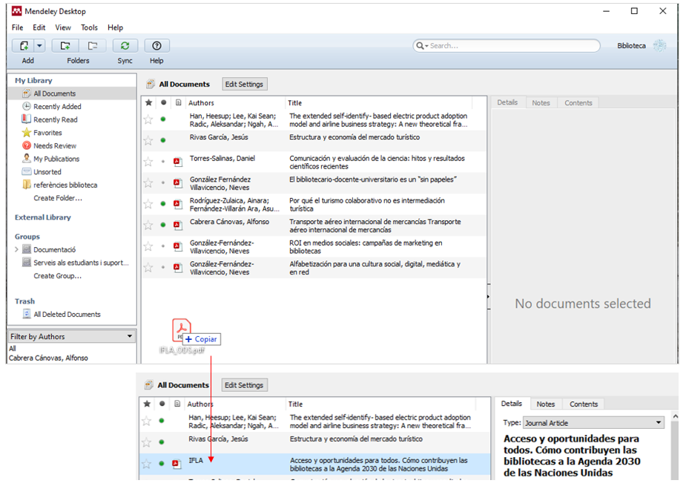The height and width of the screenshot is (489, 686).
Task: Select the Estructura y economía del mercado turístico row
Action: click(314, 140)
